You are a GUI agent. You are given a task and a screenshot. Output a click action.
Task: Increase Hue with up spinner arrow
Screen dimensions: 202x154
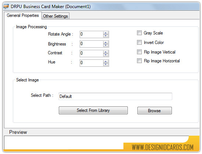click(x=105, y=62)
